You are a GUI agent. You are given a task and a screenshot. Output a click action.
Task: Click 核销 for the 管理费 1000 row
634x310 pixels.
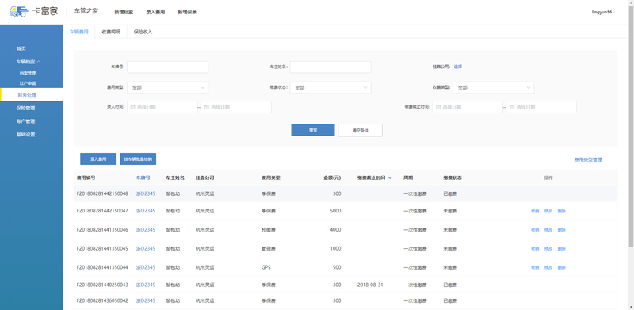tap(534, 249)
